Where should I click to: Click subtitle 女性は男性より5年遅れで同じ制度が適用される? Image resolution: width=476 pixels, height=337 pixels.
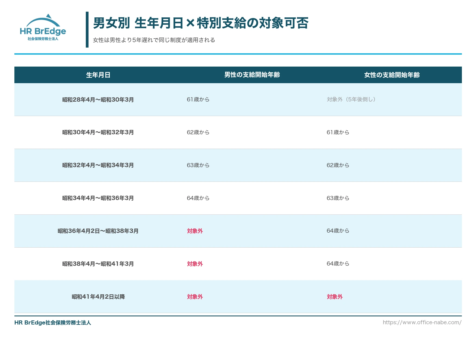pos(154,40)
